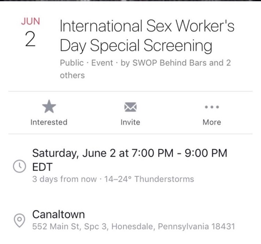This screenshot has width=261, height=244.
Task: Tap the location pin icon
Action: point(18,220)
